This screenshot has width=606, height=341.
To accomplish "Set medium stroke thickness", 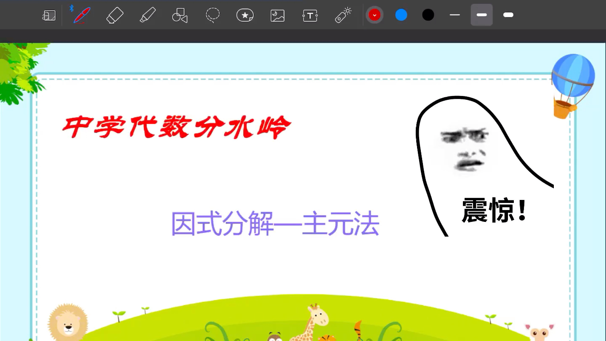I will coord(481,15).
